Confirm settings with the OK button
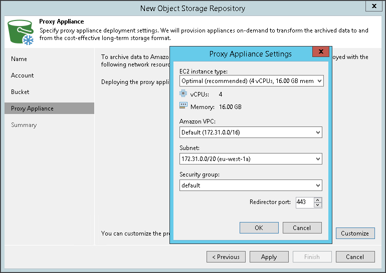Screen dimensions: 386x273 pos(259,227)
